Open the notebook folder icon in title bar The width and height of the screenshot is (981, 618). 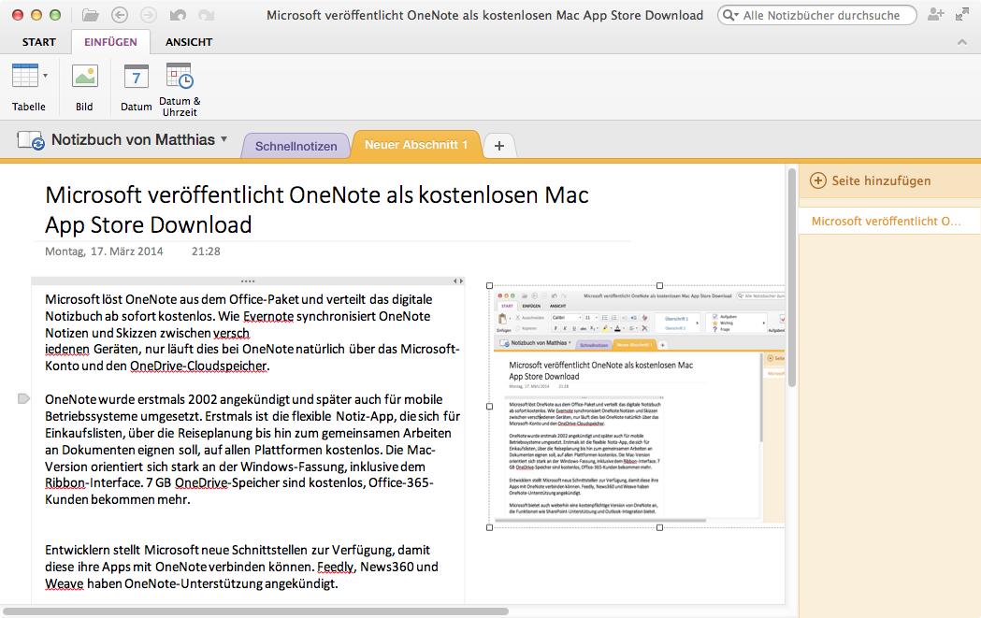pyautogui.click(x=91, y=15)
